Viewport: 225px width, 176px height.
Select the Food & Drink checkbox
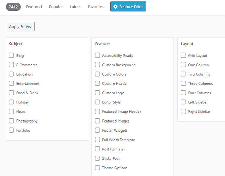coord(12,93)
